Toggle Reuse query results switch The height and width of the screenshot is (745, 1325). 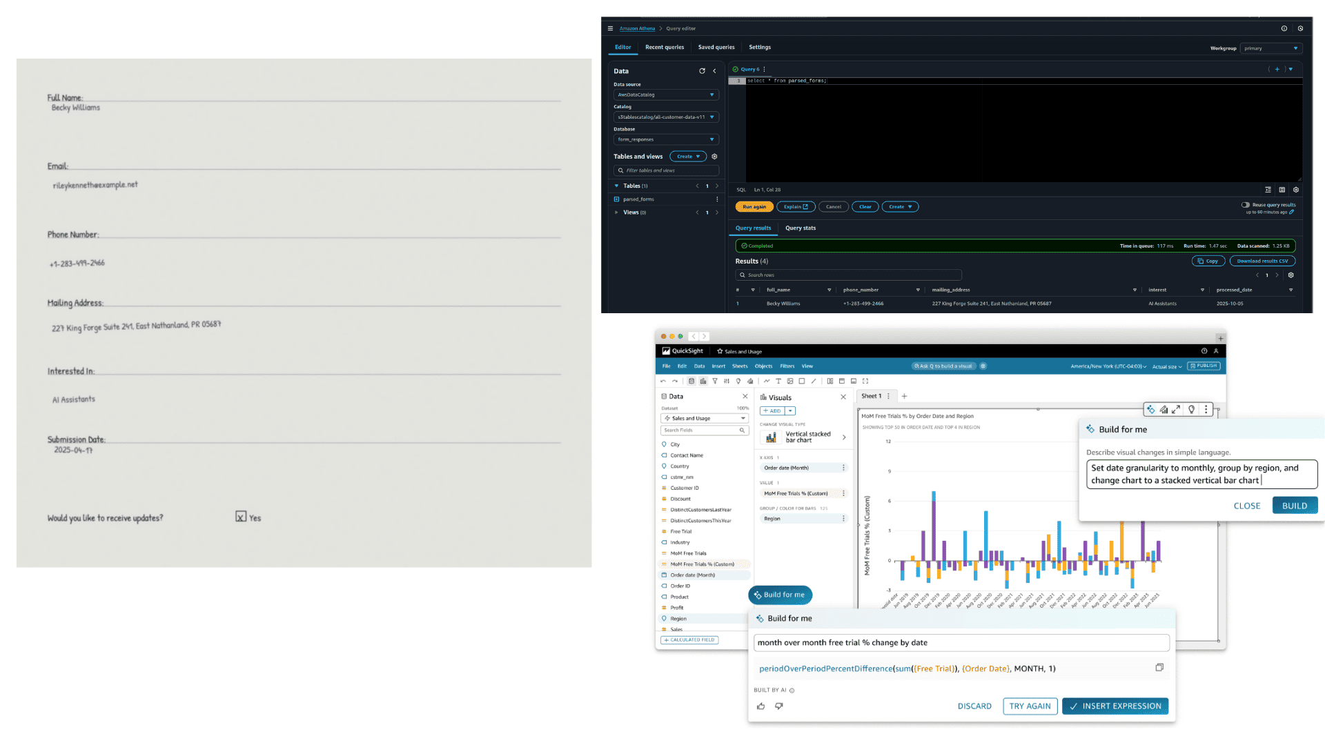(x=1245, y=205)
